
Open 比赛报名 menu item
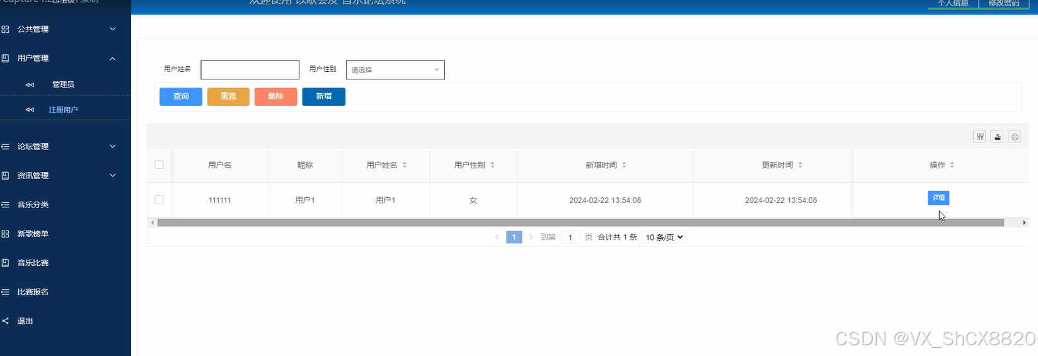(33, 292)
